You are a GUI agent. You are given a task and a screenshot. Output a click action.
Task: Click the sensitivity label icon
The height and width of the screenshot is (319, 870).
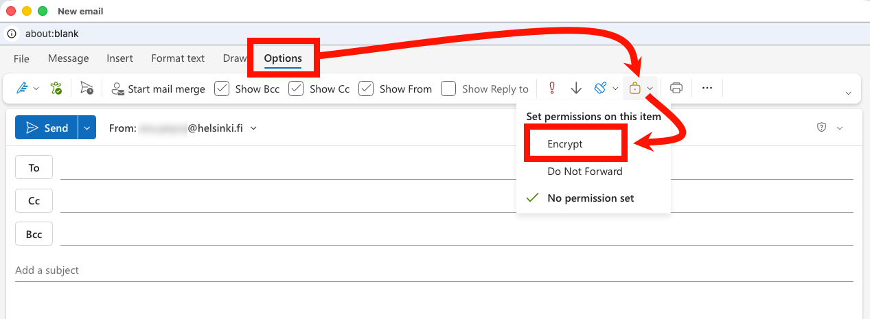click(x=600, y=88)
